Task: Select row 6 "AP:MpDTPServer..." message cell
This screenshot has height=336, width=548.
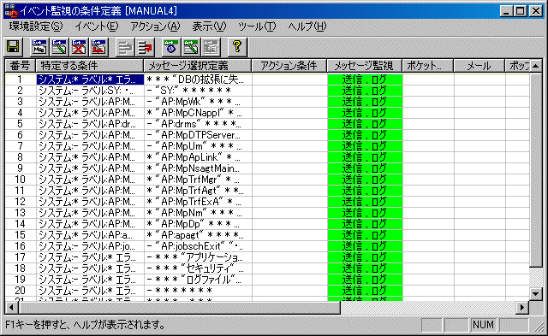Action: [198, 135]
